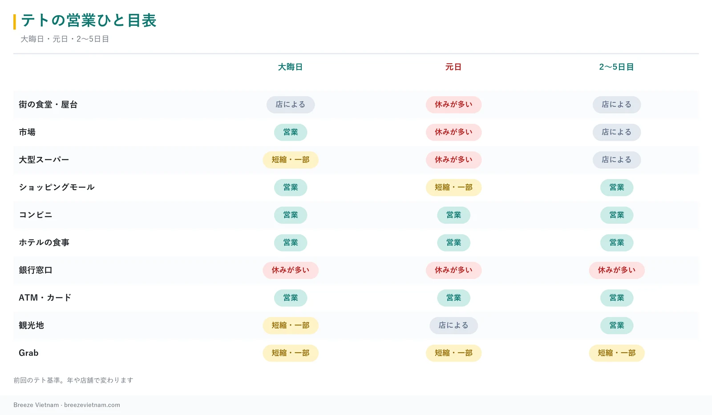
Task: Click 休みが多い for 街の食堂・屋台 on 元日
Action: (453, 105)
